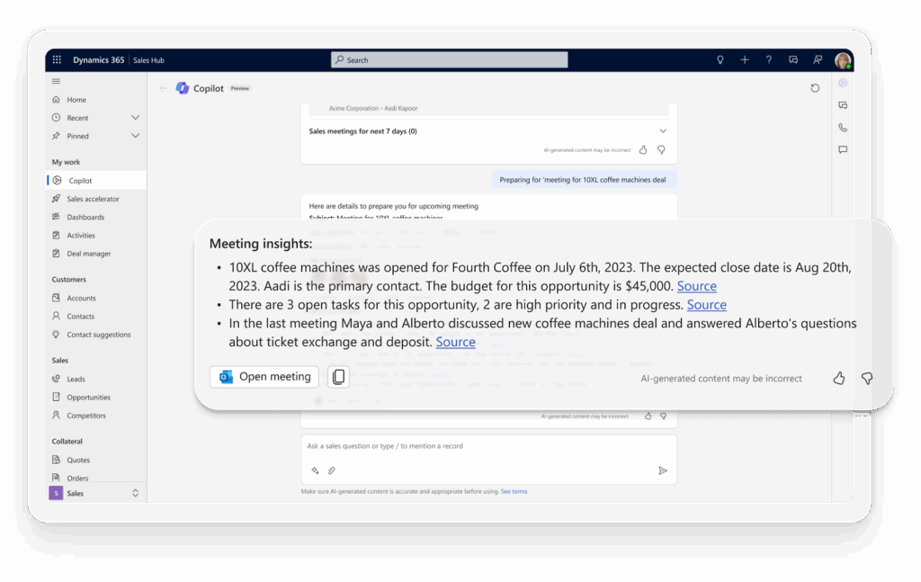
Task: Click the attach paperclip icon
Action: 331,470
